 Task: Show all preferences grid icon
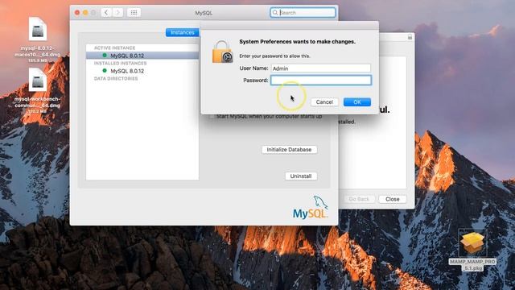click(134, 13)
